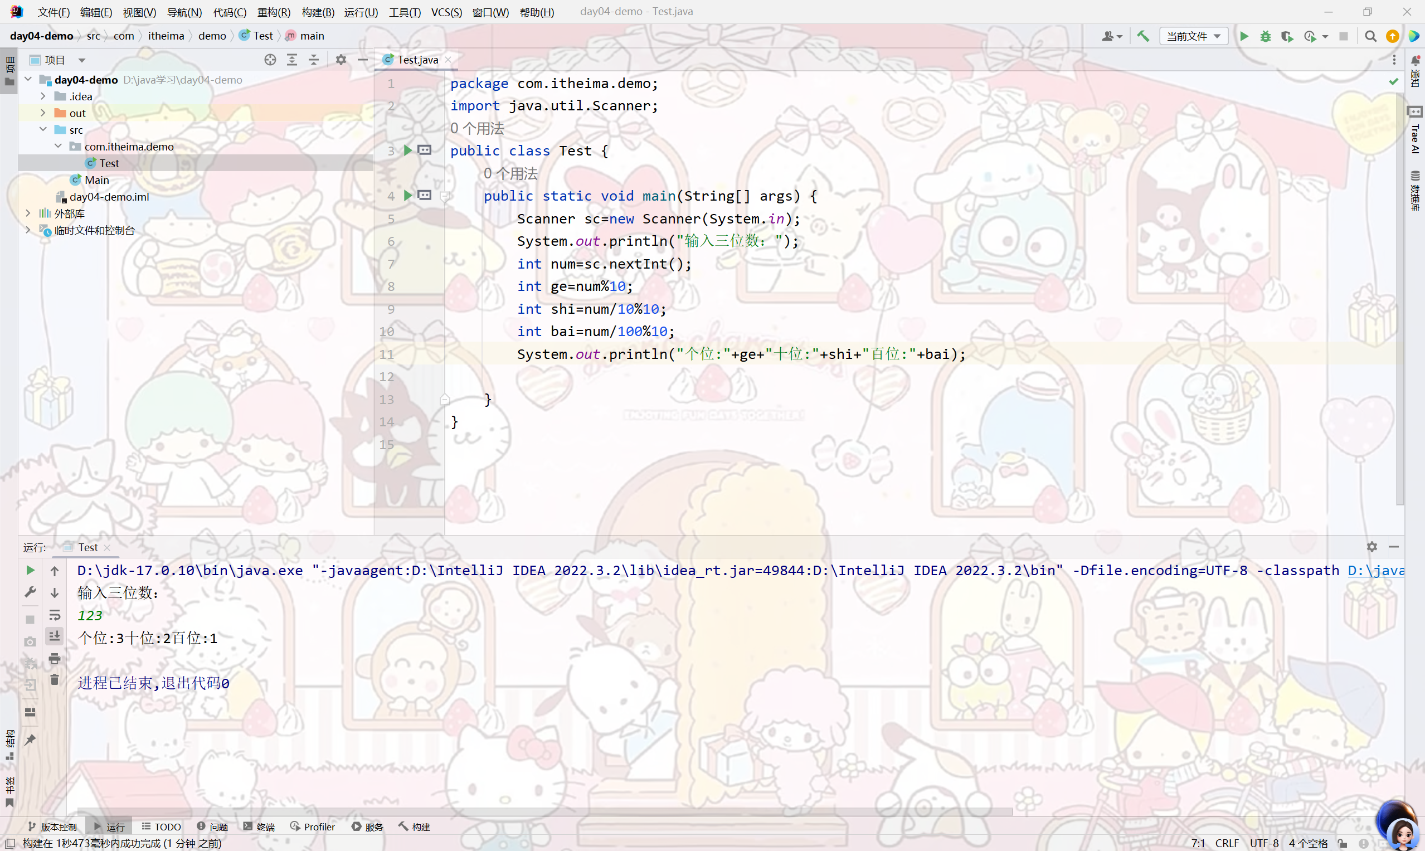Open 问题 problems tool window
1425x851 pixels.
pos(213,826)
